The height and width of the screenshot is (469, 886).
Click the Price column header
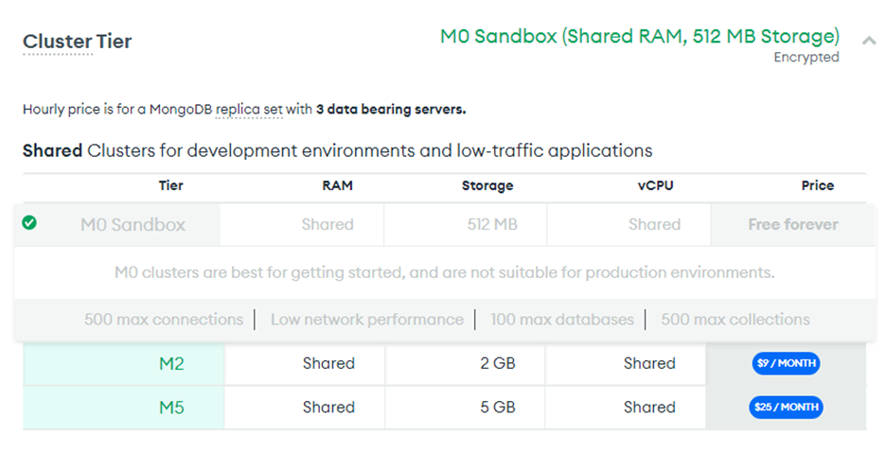pyautogui.click(x=817, y=185)
